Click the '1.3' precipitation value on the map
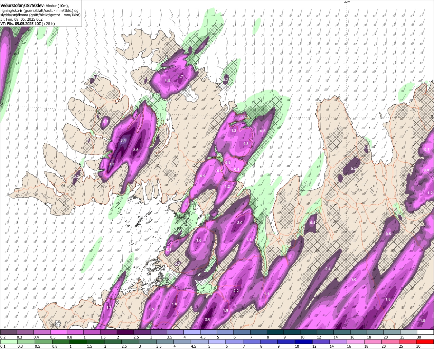 pyautogui.click(x=246, y=144)
